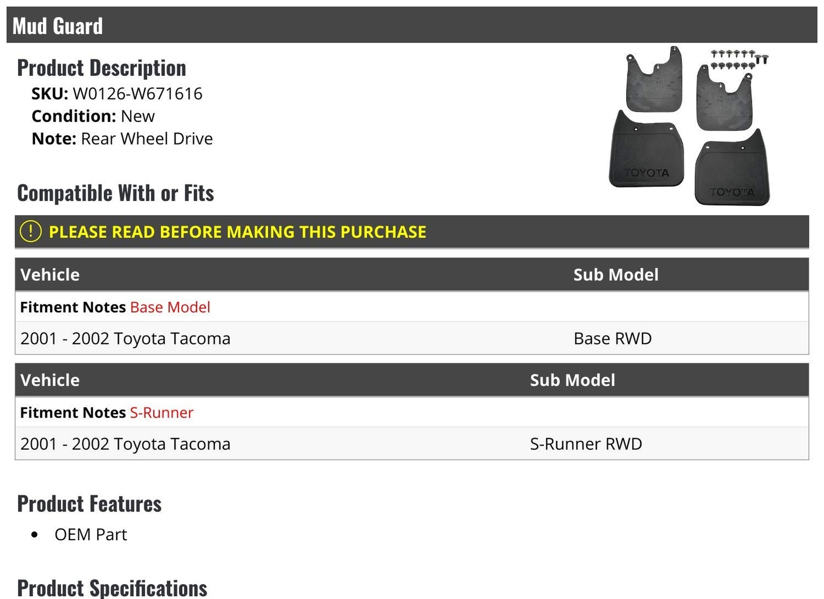Click the Mud Guard title bar

pyautogui.click(x=411, y=25)
